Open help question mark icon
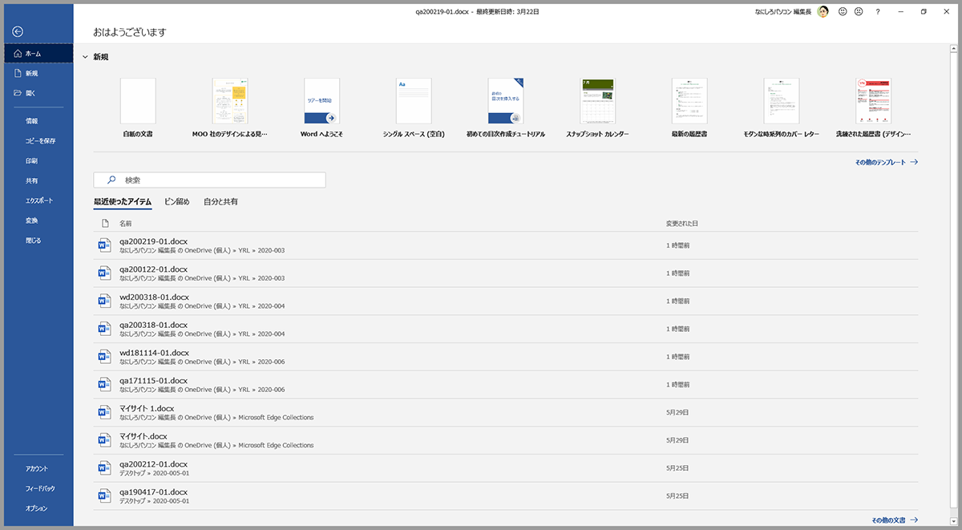Viewport: 962px width, 530px height. tap(878, 11)
